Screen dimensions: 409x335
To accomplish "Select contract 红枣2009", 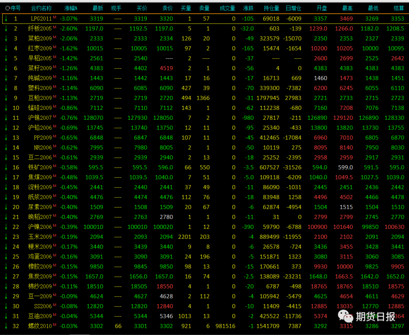I will coord(40,48).
